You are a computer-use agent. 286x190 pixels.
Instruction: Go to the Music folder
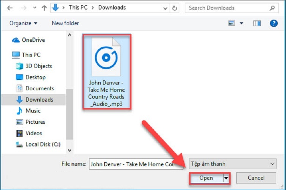click(x=33, y=111)
